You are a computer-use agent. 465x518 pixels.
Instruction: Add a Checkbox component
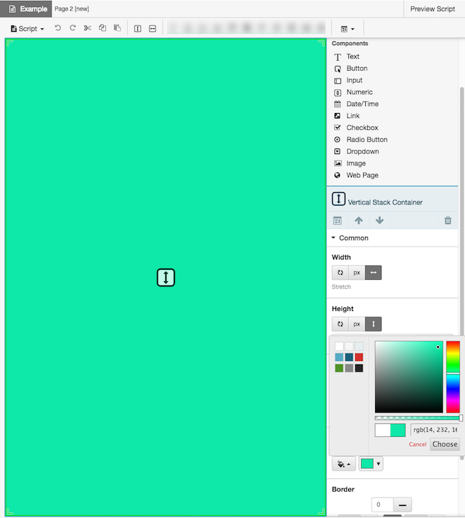[362, 128]
